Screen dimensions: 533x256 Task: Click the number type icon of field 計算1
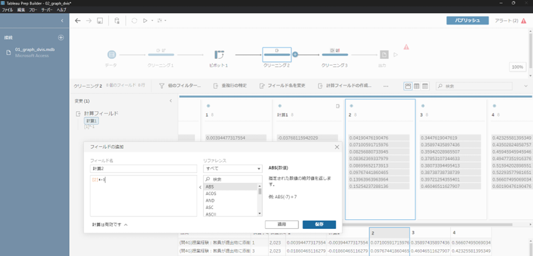point(280,106)
